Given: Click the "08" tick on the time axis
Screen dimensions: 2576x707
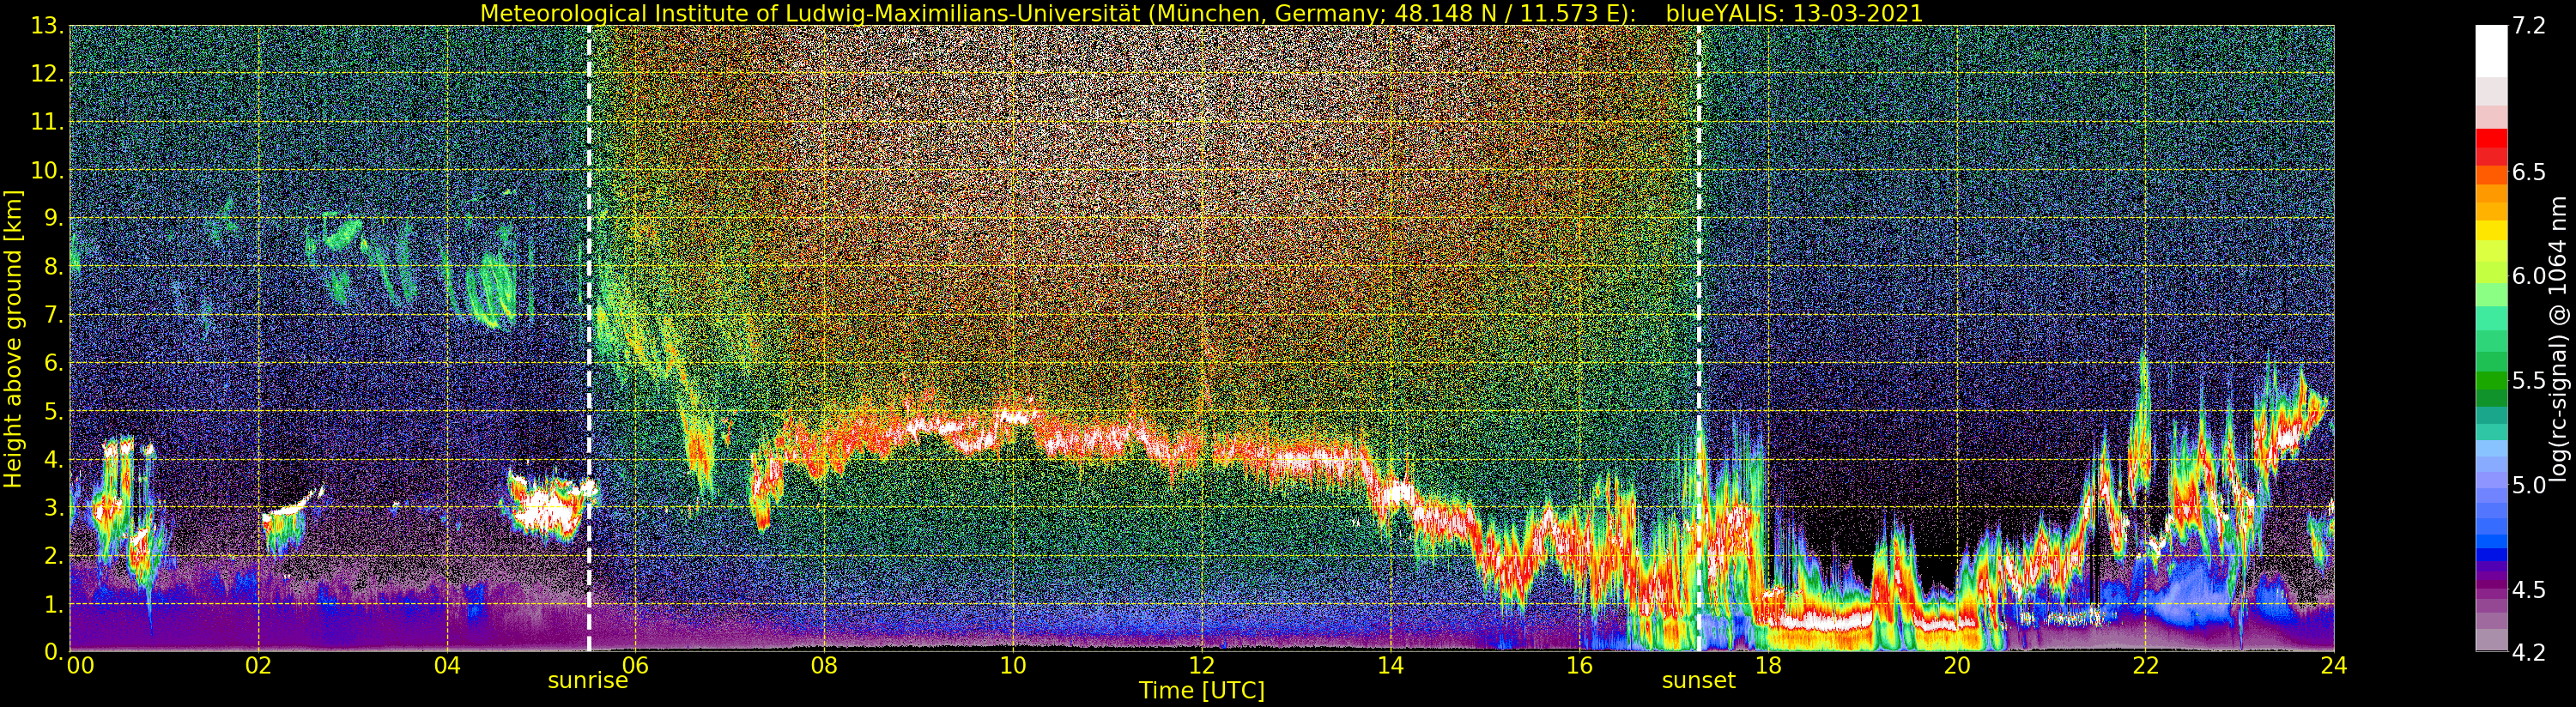Looking at the screenshot, I should tap(824, 666).
